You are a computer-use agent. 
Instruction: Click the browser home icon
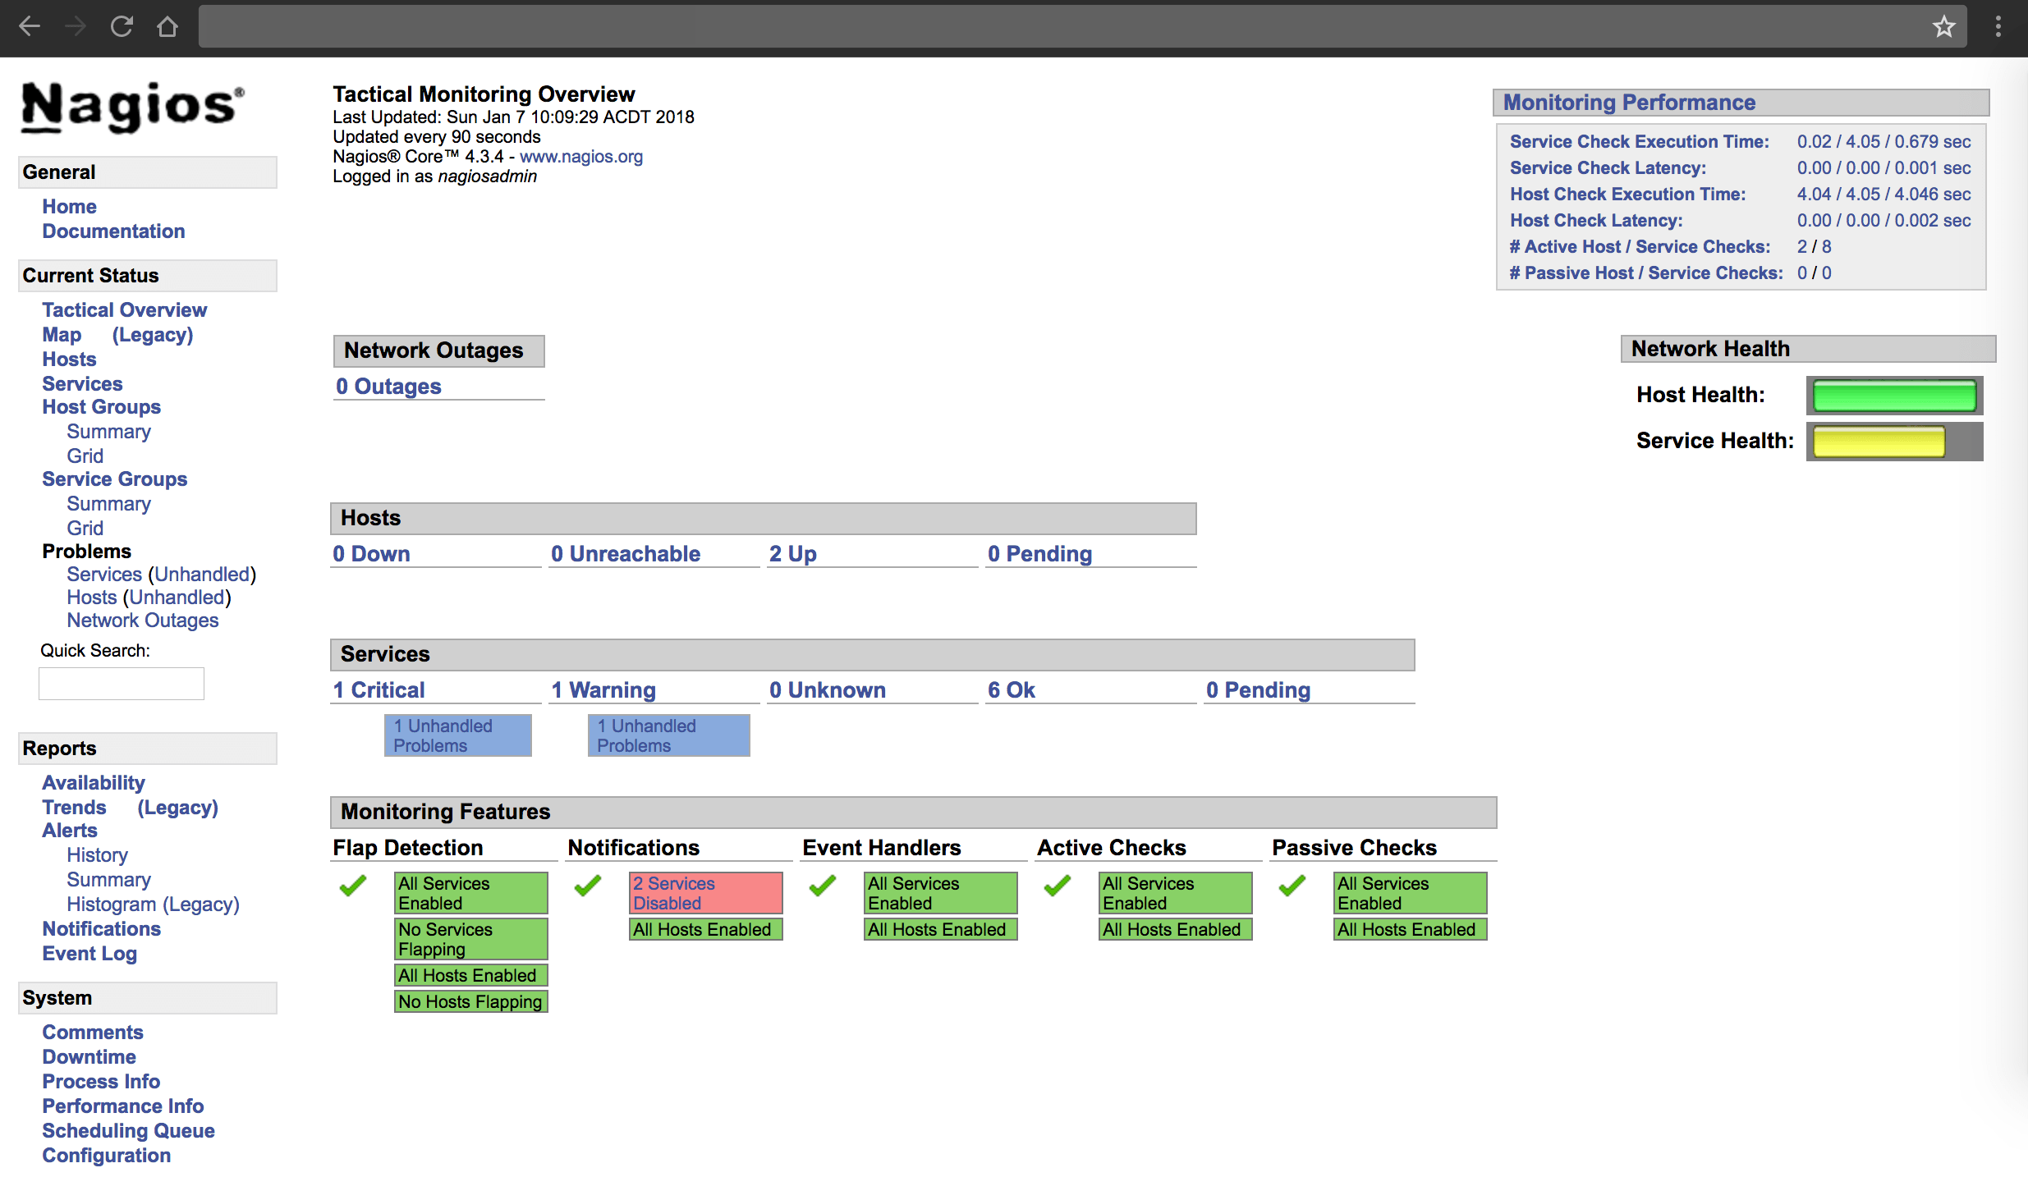click(167, 27)
